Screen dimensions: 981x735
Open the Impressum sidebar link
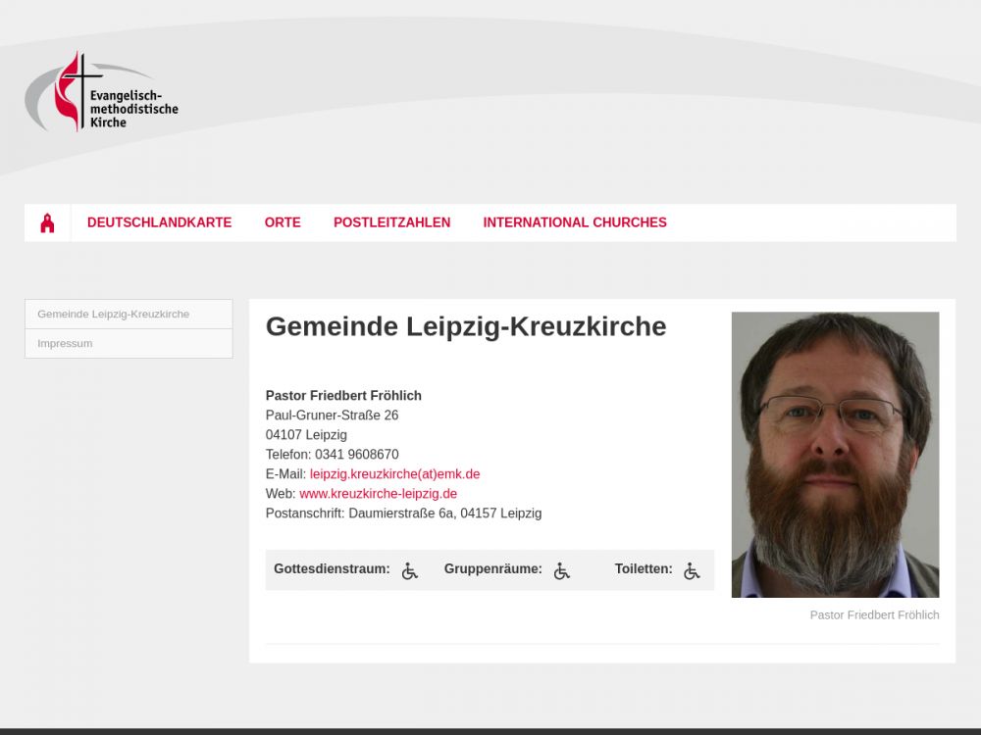point(129,343)
